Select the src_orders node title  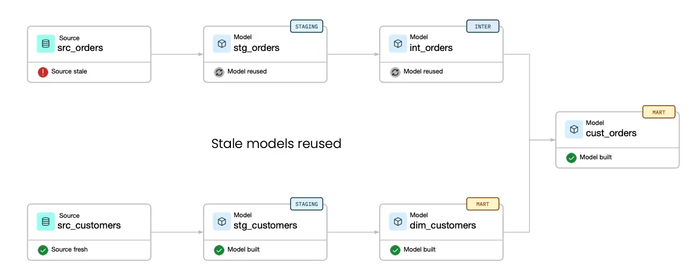click(x=80, y=48)
